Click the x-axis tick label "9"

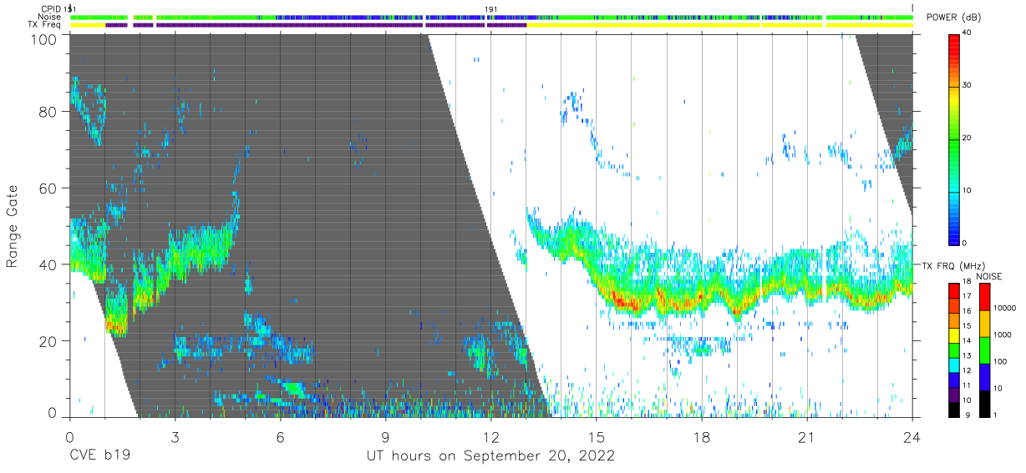pos(385,438)
